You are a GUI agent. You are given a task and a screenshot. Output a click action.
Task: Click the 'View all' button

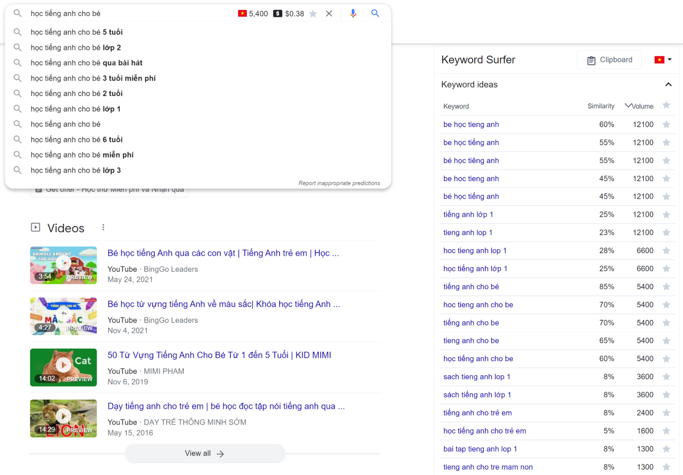(x=205, y=453)
